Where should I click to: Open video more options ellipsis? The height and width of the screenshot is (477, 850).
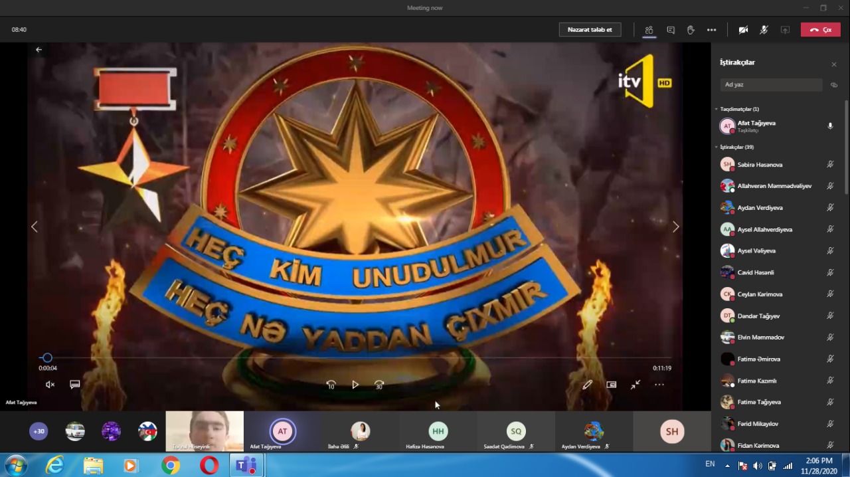click(659, 384)
